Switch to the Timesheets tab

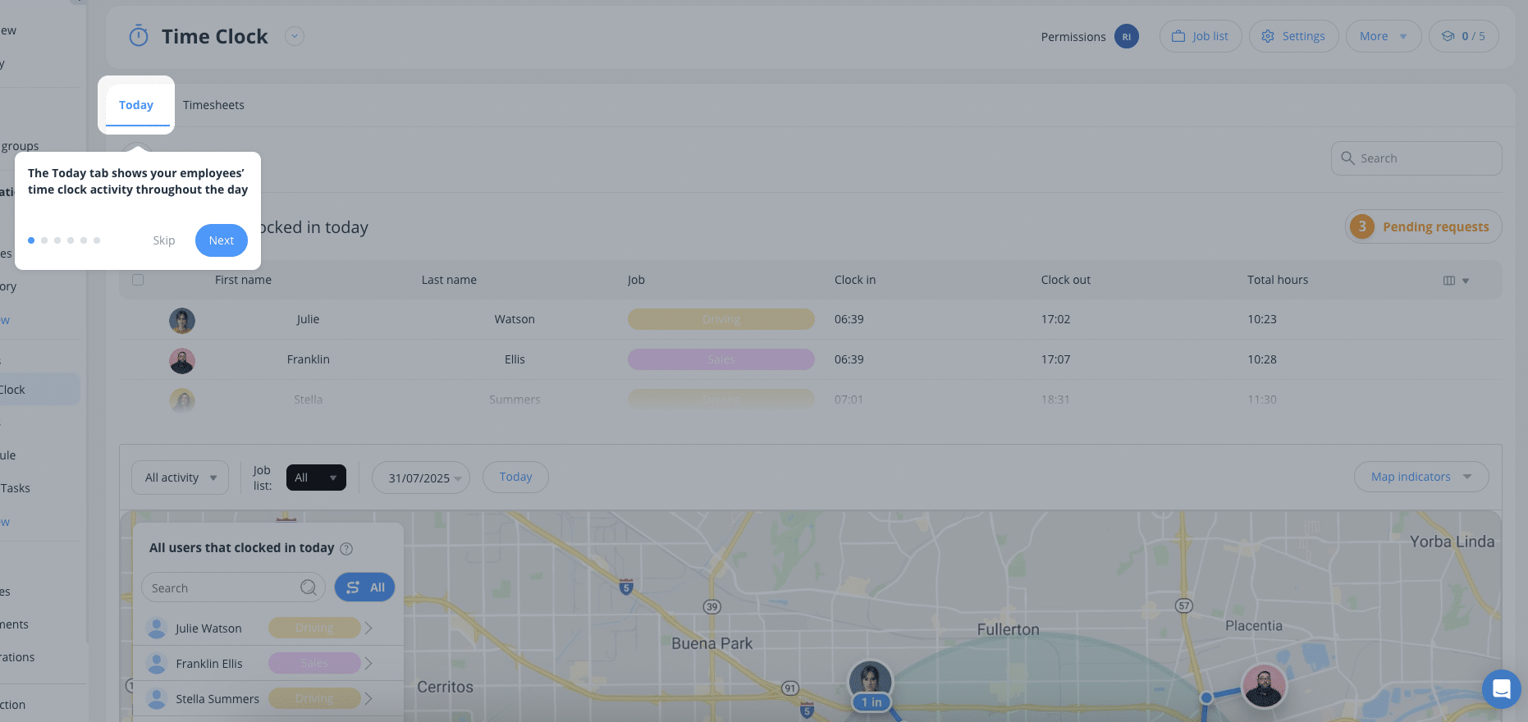pos(213,105)
